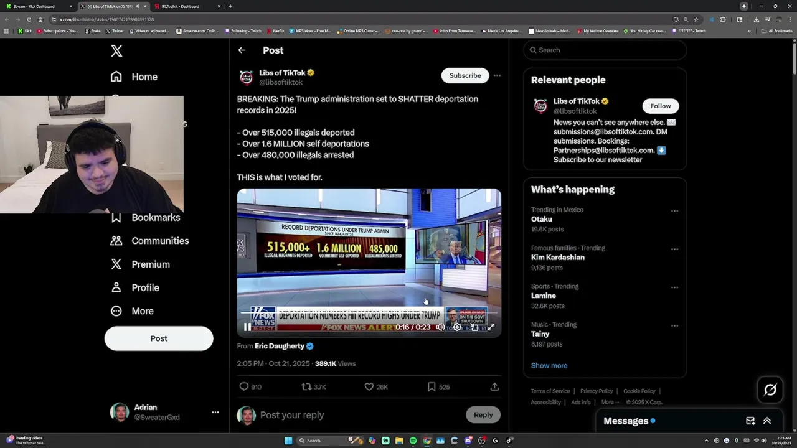Viewport: 797px width, 448px height.
Task: Click Show more trends
Action: (x=549, y=366)
